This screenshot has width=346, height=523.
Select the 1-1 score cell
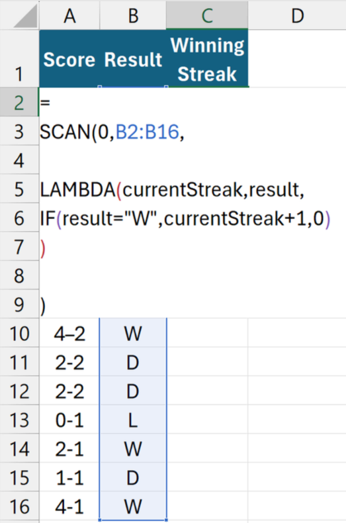pyautogui.click(x=69, y=478)
